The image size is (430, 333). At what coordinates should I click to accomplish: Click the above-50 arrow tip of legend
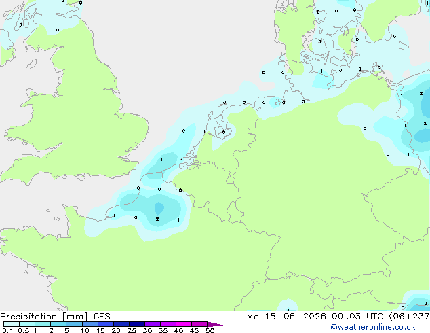(215, 324)
